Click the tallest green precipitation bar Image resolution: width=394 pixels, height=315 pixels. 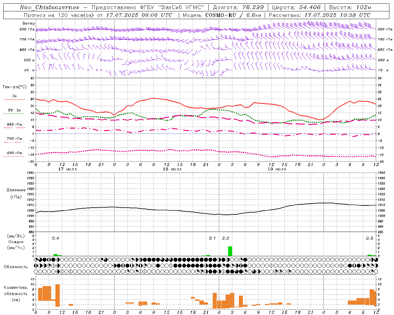pyautogui.click(x=230, y=251)
